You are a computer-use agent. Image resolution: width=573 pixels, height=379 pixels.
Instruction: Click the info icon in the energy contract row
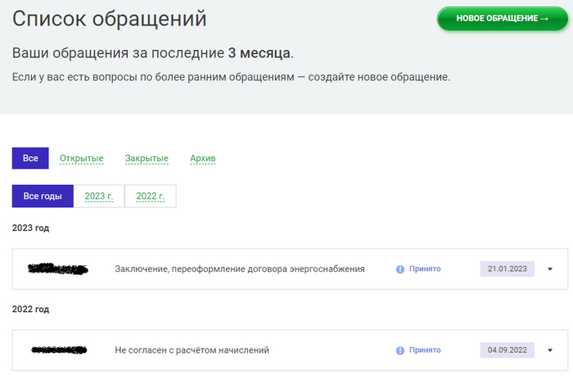coord(400,268)
